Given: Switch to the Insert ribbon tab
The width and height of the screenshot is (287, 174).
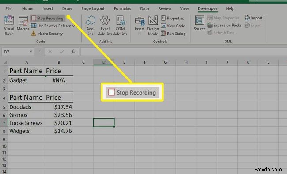Looking at the screenshot, I should point(48,8).
